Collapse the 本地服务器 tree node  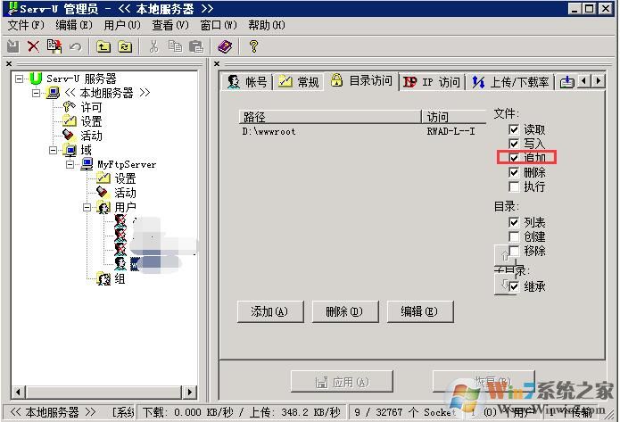(x=36, y=93)
